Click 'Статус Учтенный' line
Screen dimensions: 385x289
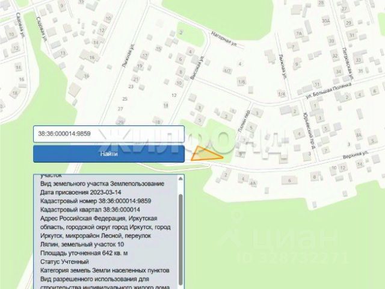coord(64,262)
